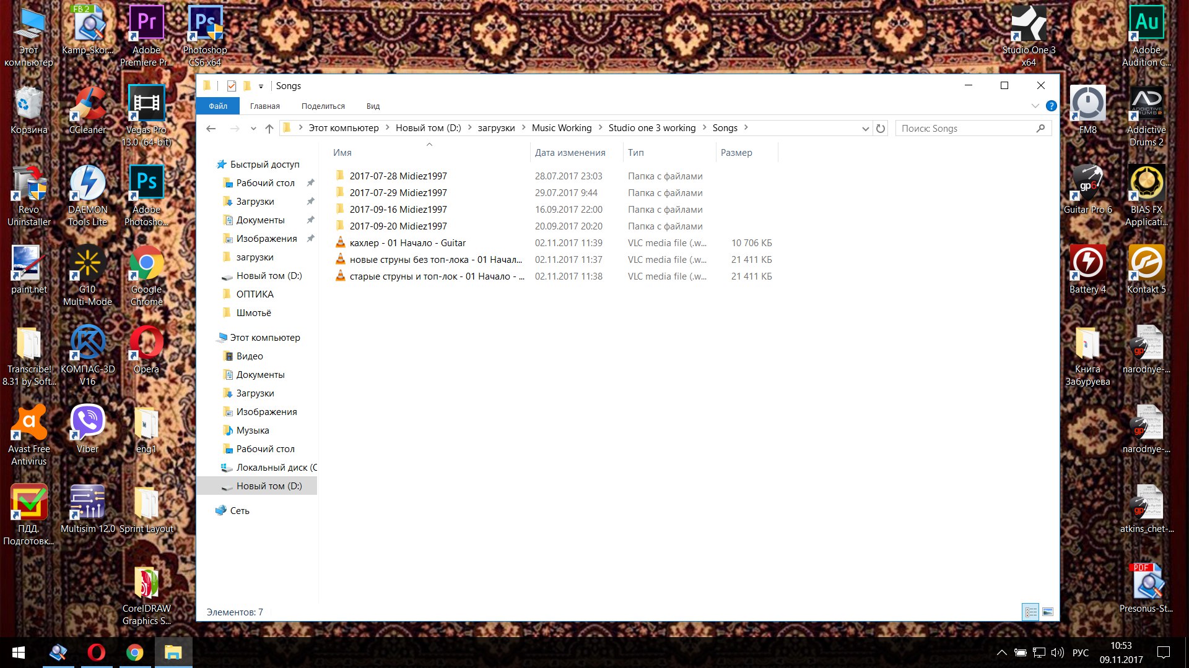Open the Файл ribbon tab
This screenshot has width=1189, height=668.
(x=218, y=106)
